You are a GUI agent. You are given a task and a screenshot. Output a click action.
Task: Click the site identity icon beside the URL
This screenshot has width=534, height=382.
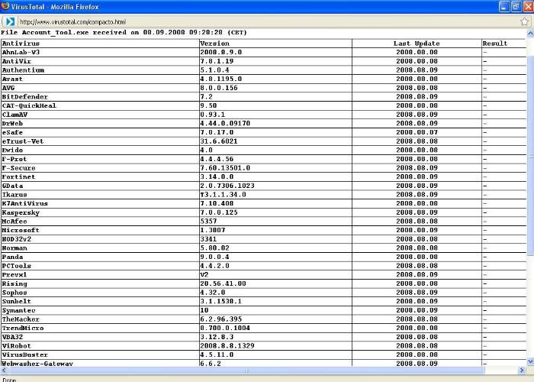pyautogui.click(x=10, y=22)
